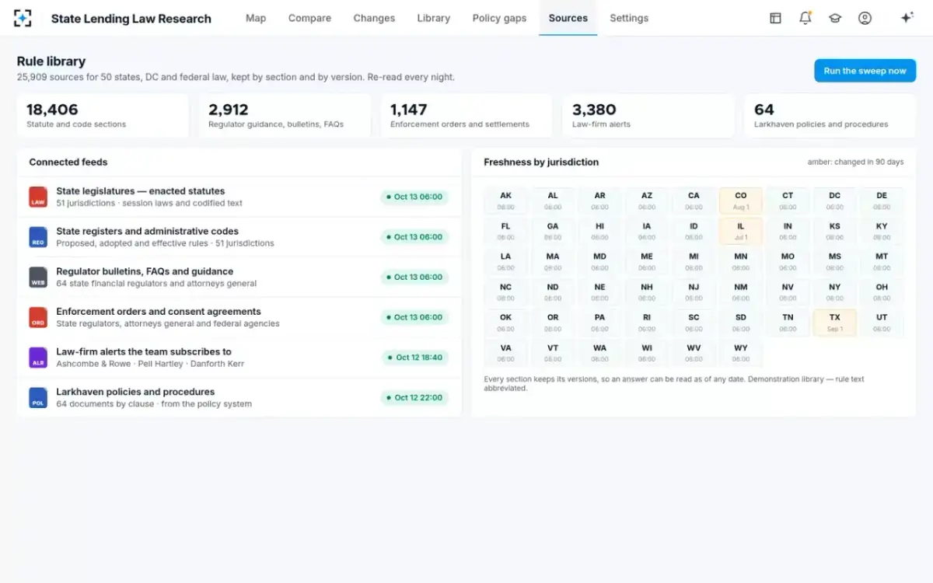Screen dimensions: 933x583
Task: Open the sparkle AI assistant icon
Action: click(x=907, y=18)
